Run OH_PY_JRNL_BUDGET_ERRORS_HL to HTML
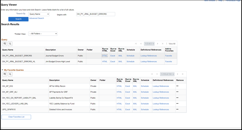This screenshot has height=130, width=242. point(105,62)
